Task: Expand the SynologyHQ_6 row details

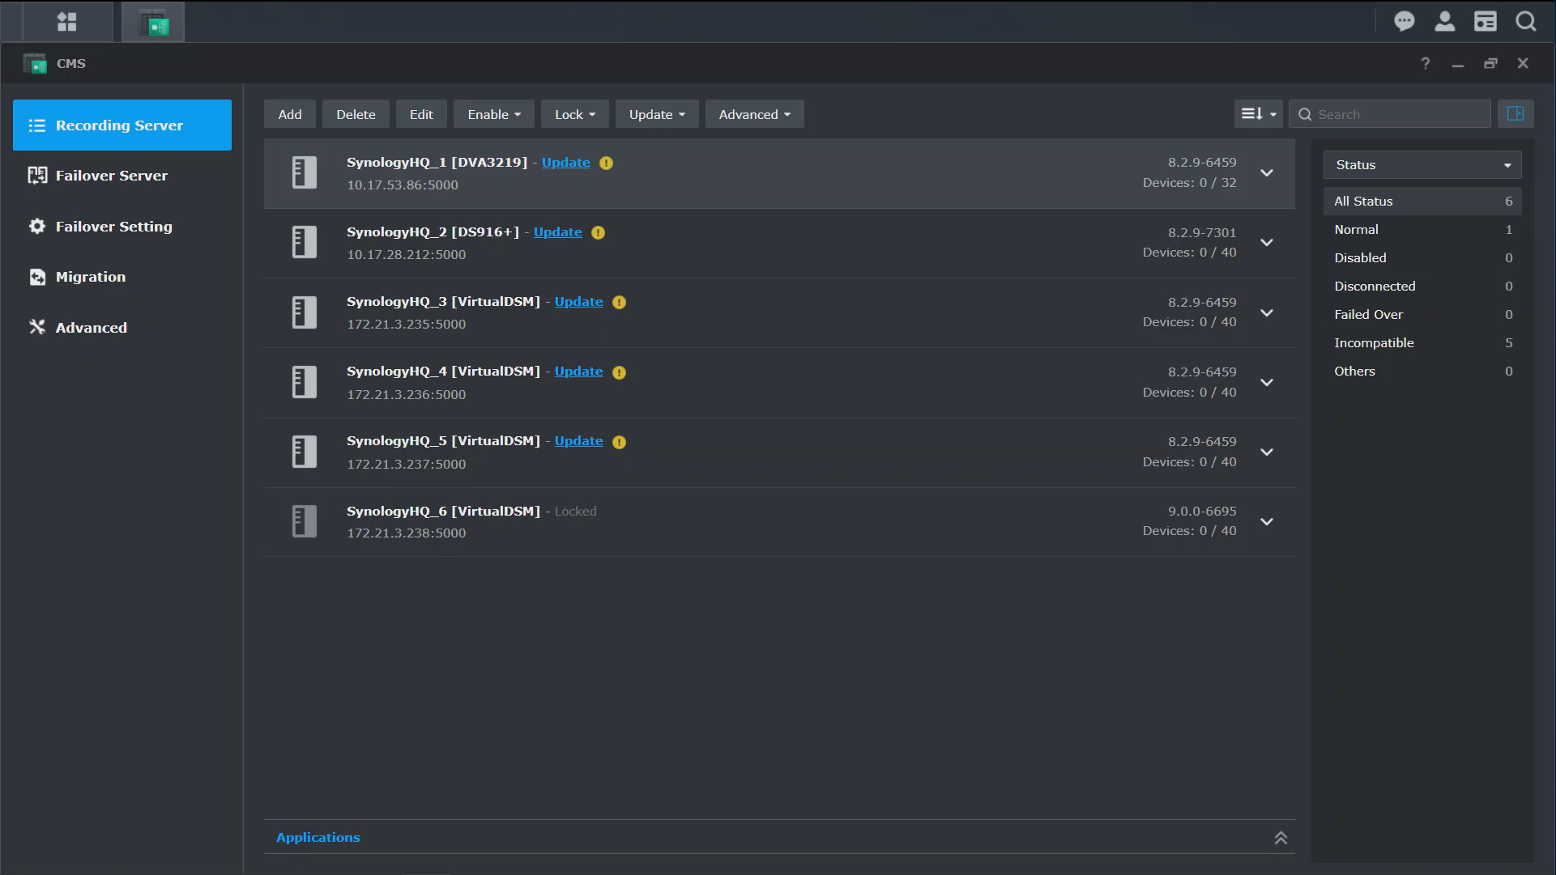Action: 1267,521
